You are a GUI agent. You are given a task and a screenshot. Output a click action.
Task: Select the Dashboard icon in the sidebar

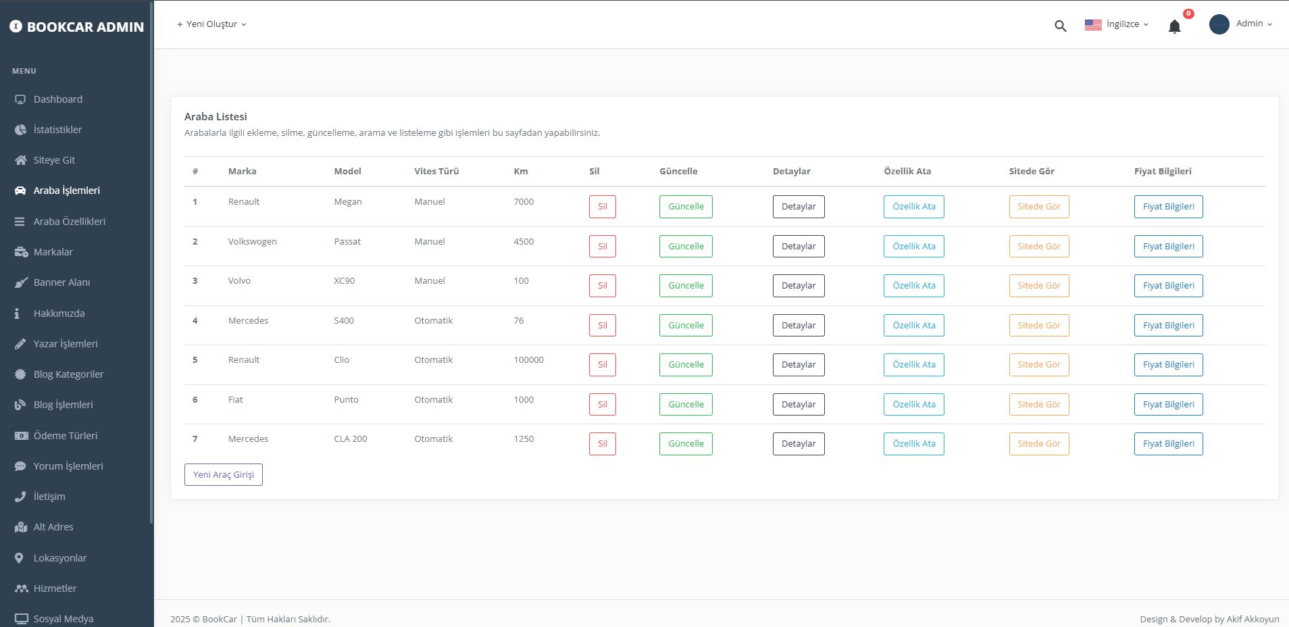click(20, 99)
